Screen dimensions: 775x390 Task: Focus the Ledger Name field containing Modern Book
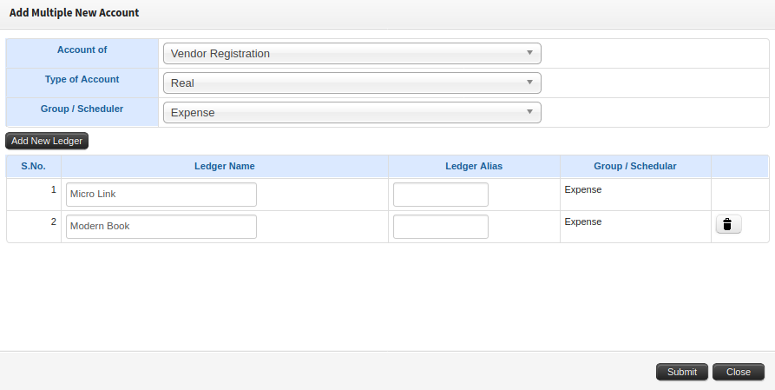(x=161, y=227)
